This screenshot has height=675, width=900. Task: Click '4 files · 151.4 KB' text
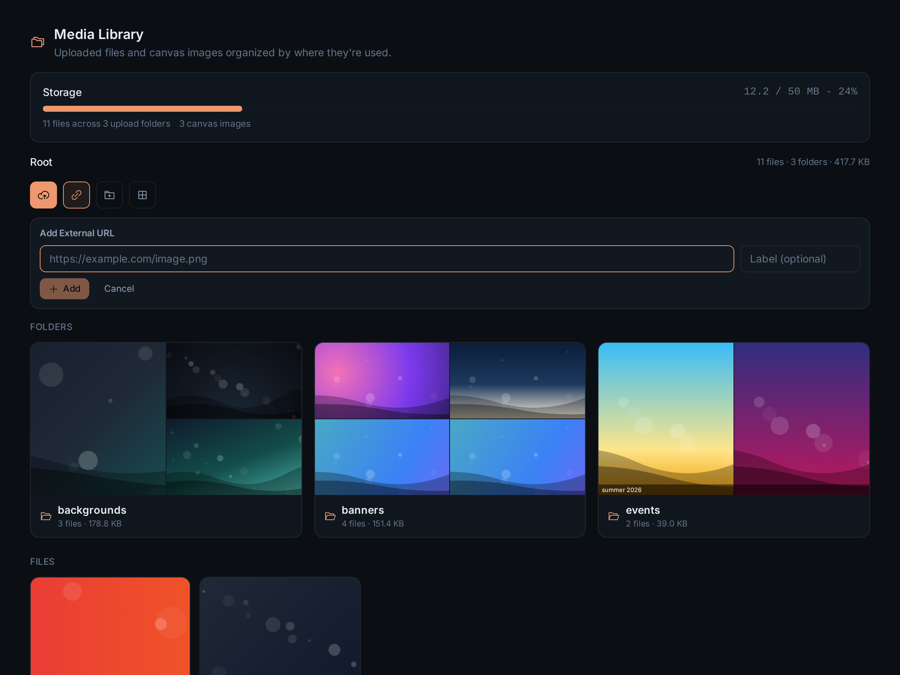click(373, 523)
